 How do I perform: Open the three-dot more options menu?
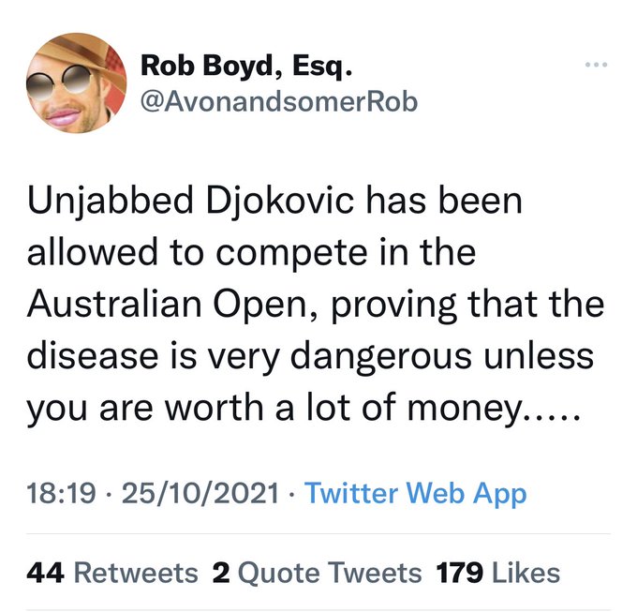pyautogui.click(x=595, y=66)
